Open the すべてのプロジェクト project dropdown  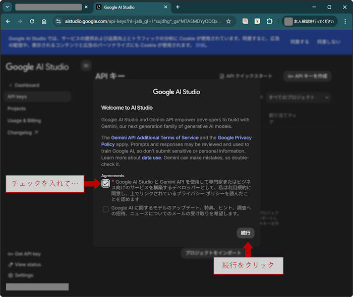(299, 97)
